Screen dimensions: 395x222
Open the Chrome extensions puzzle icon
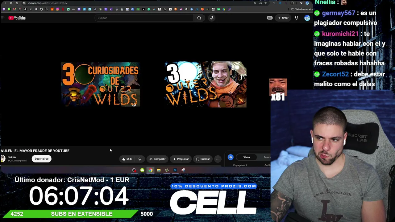[292, 3]
